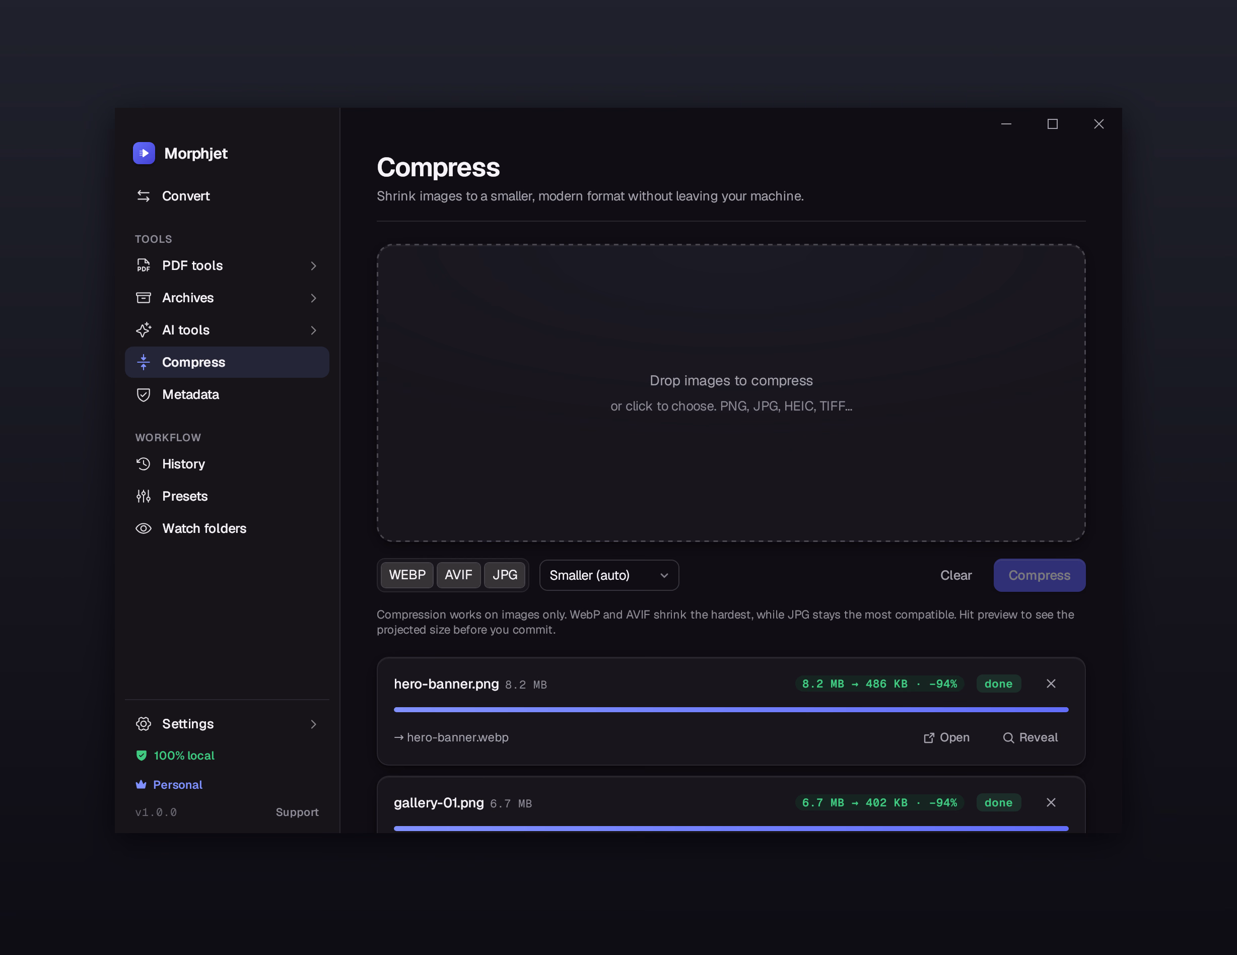The height and width of the screenshot is (955, 1237).
Task: Click the Presets sliders icon
Action: coord(144,496)
